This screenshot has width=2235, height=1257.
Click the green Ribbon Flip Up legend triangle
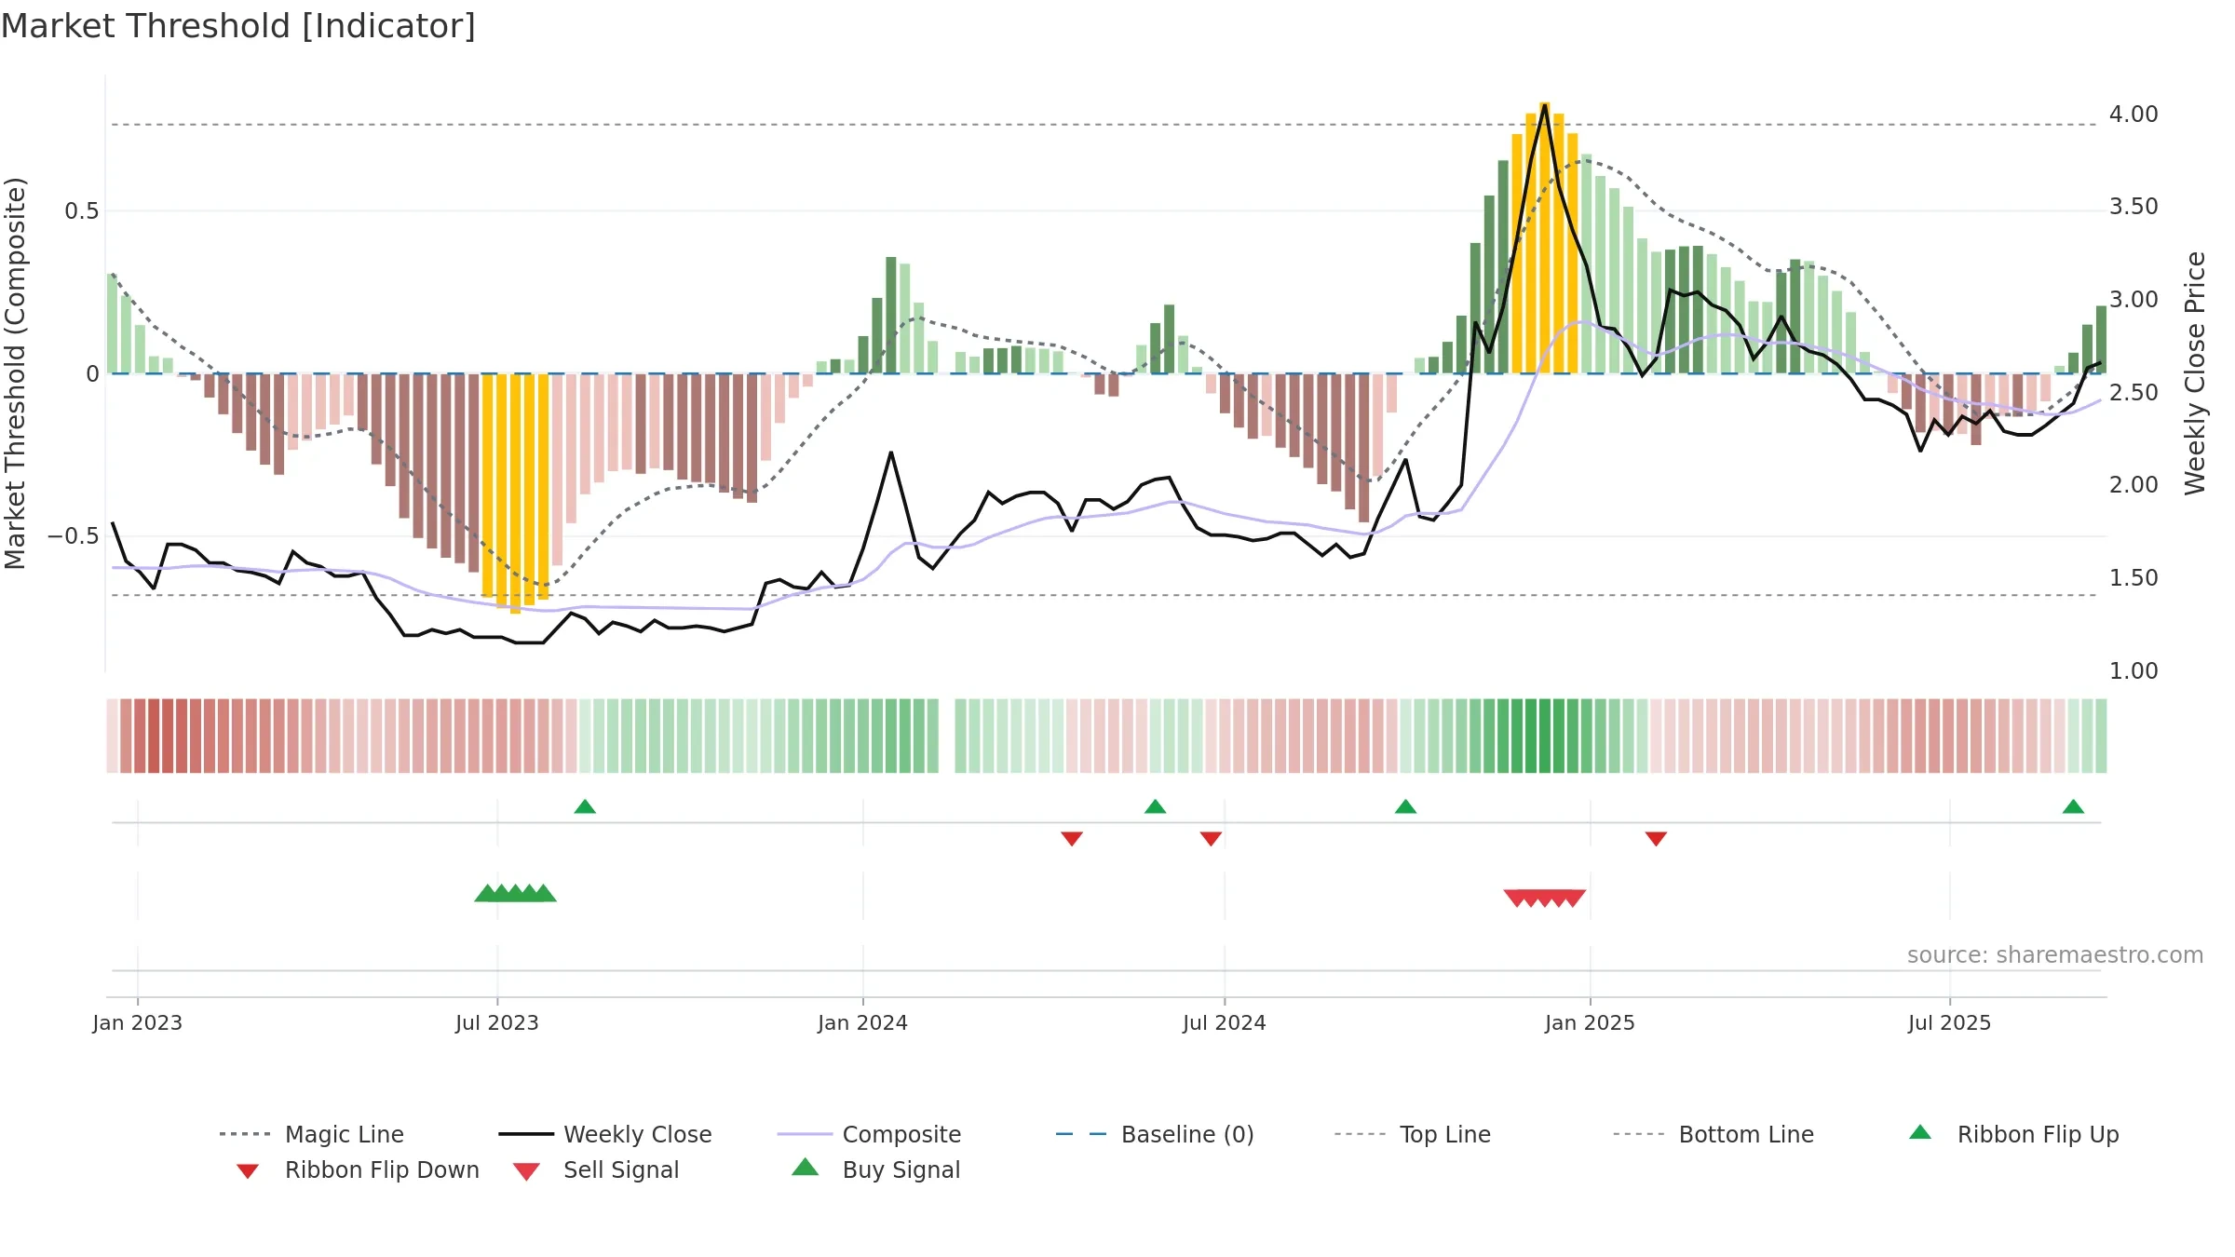tap(1920, 1132)
